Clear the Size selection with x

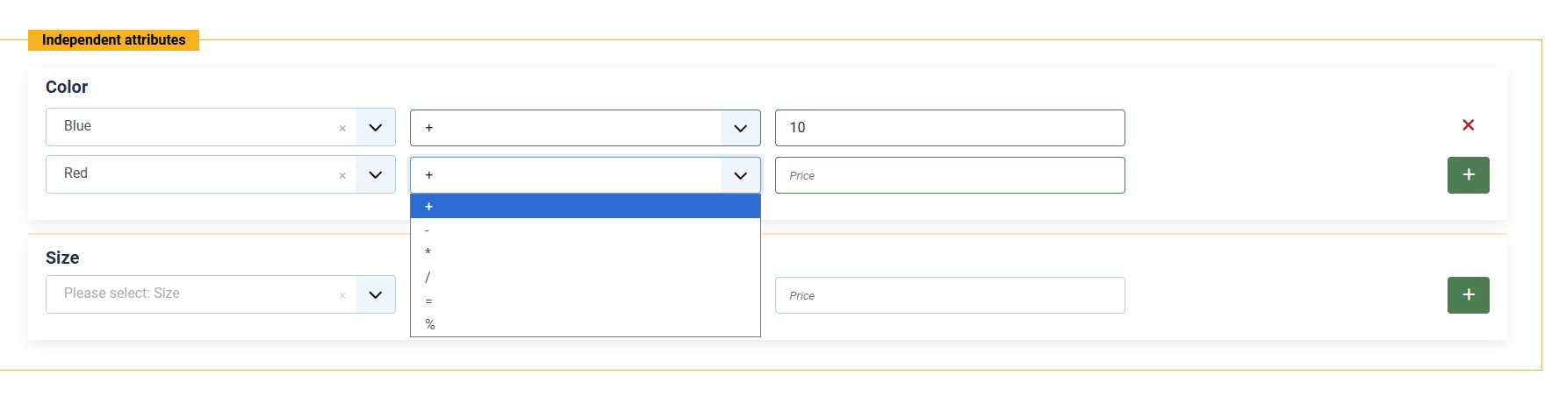pos(342,295)
